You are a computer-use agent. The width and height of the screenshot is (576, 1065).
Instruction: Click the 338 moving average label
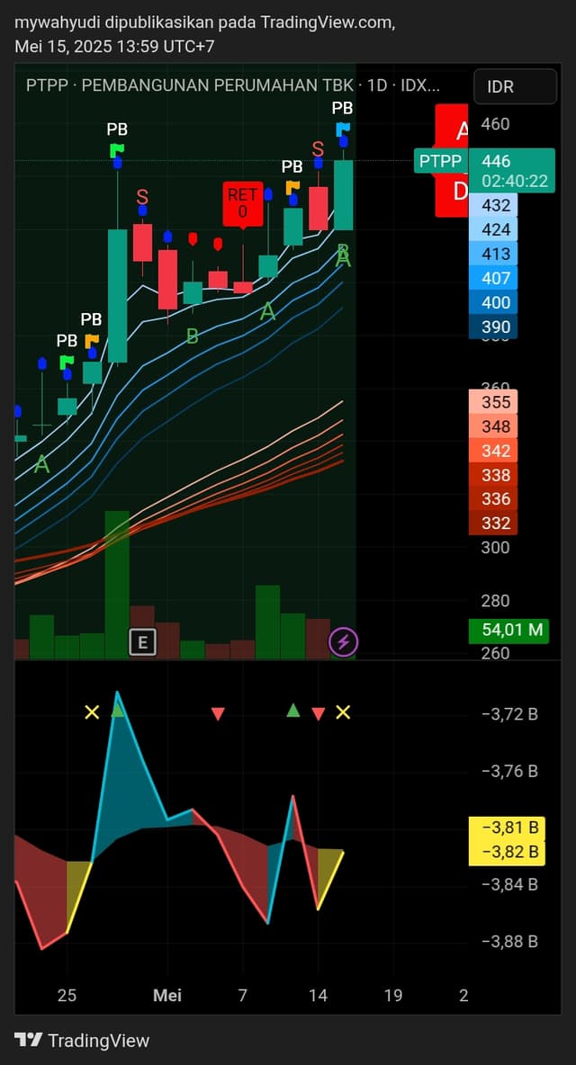[493, 475]
